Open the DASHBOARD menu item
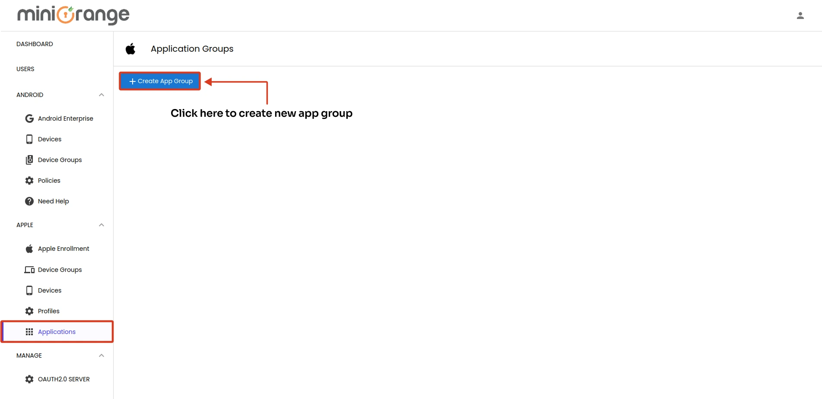 (x=35, y=44)
